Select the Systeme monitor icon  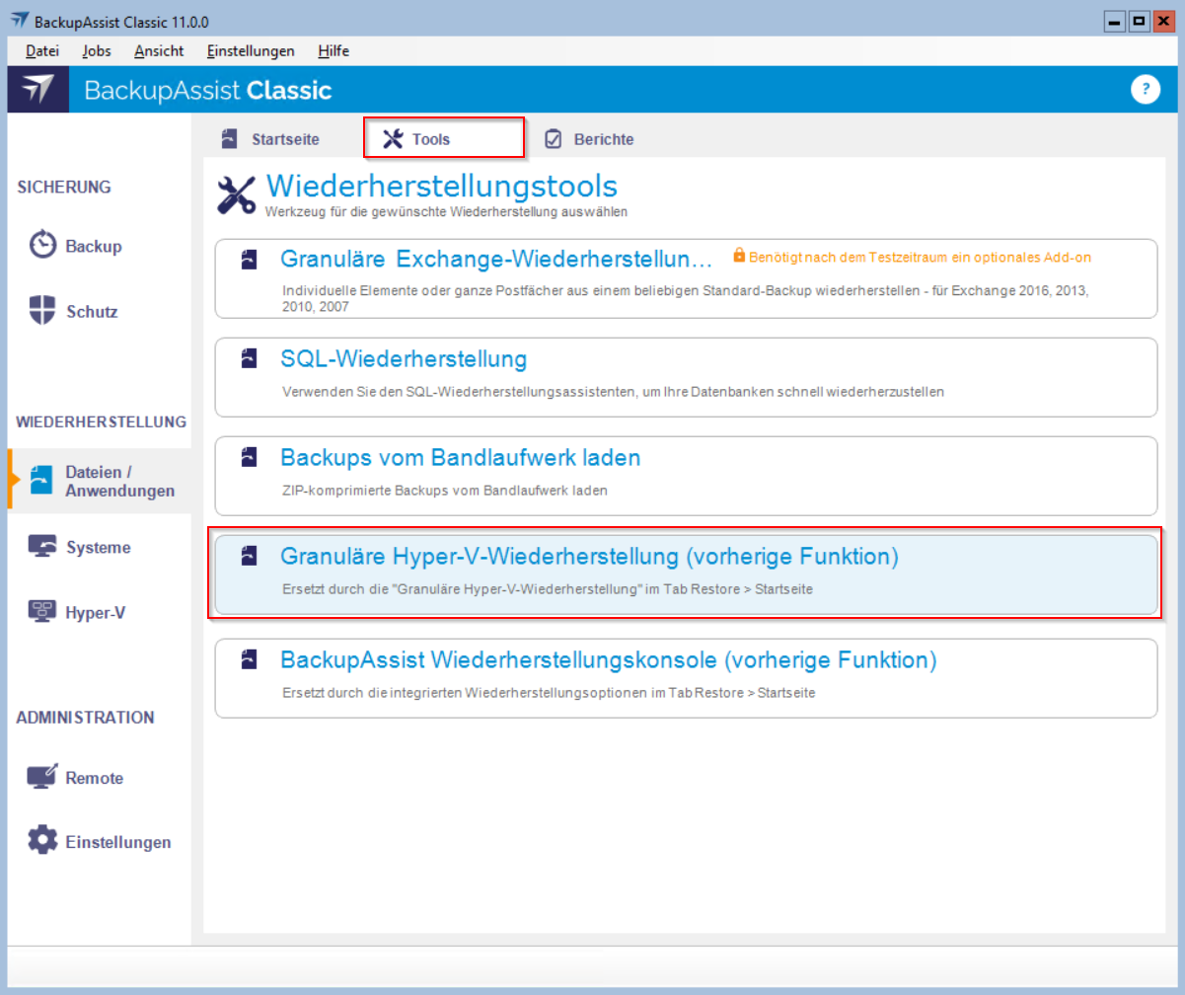pyautogui.click(x=42, y=547)
